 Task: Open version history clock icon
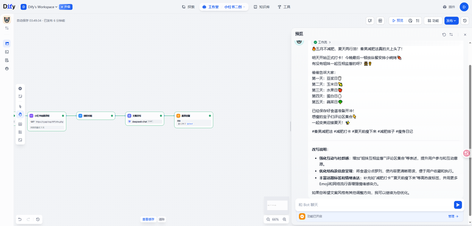465,21
